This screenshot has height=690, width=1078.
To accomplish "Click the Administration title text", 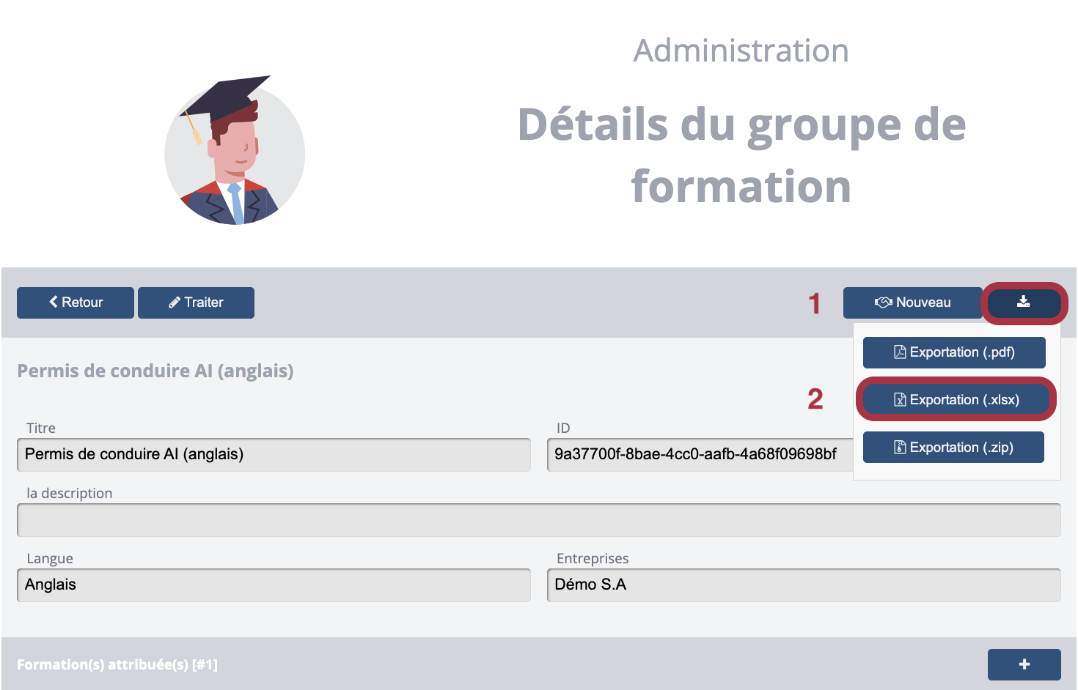I will tap(741, 51).
